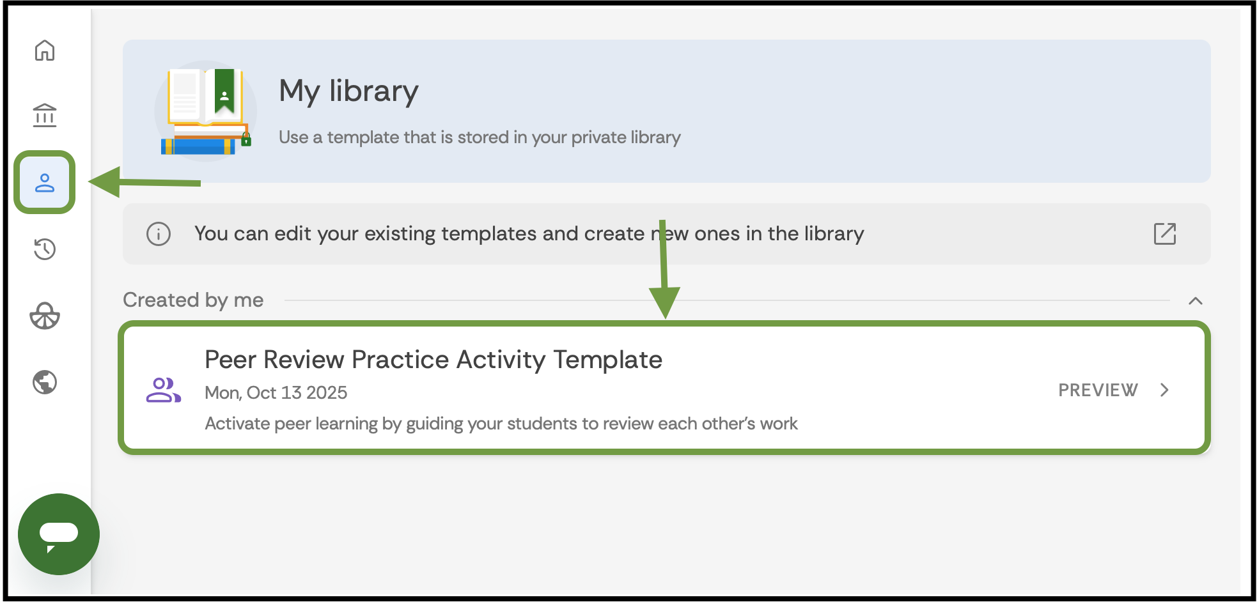The width and height of the screenshot is (1257, 602).
Task: Open the globe community icon in sidebar
Action: pos(45,383)
